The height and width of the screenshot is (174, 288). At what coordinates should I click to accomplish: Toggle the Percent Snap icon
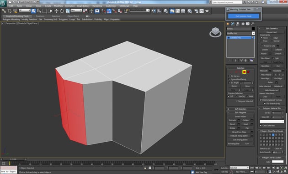pos(114,11)
